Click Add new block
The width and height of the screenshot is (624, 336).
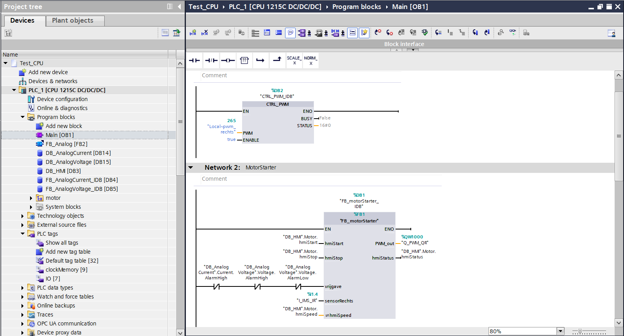[x=64, y=126]
